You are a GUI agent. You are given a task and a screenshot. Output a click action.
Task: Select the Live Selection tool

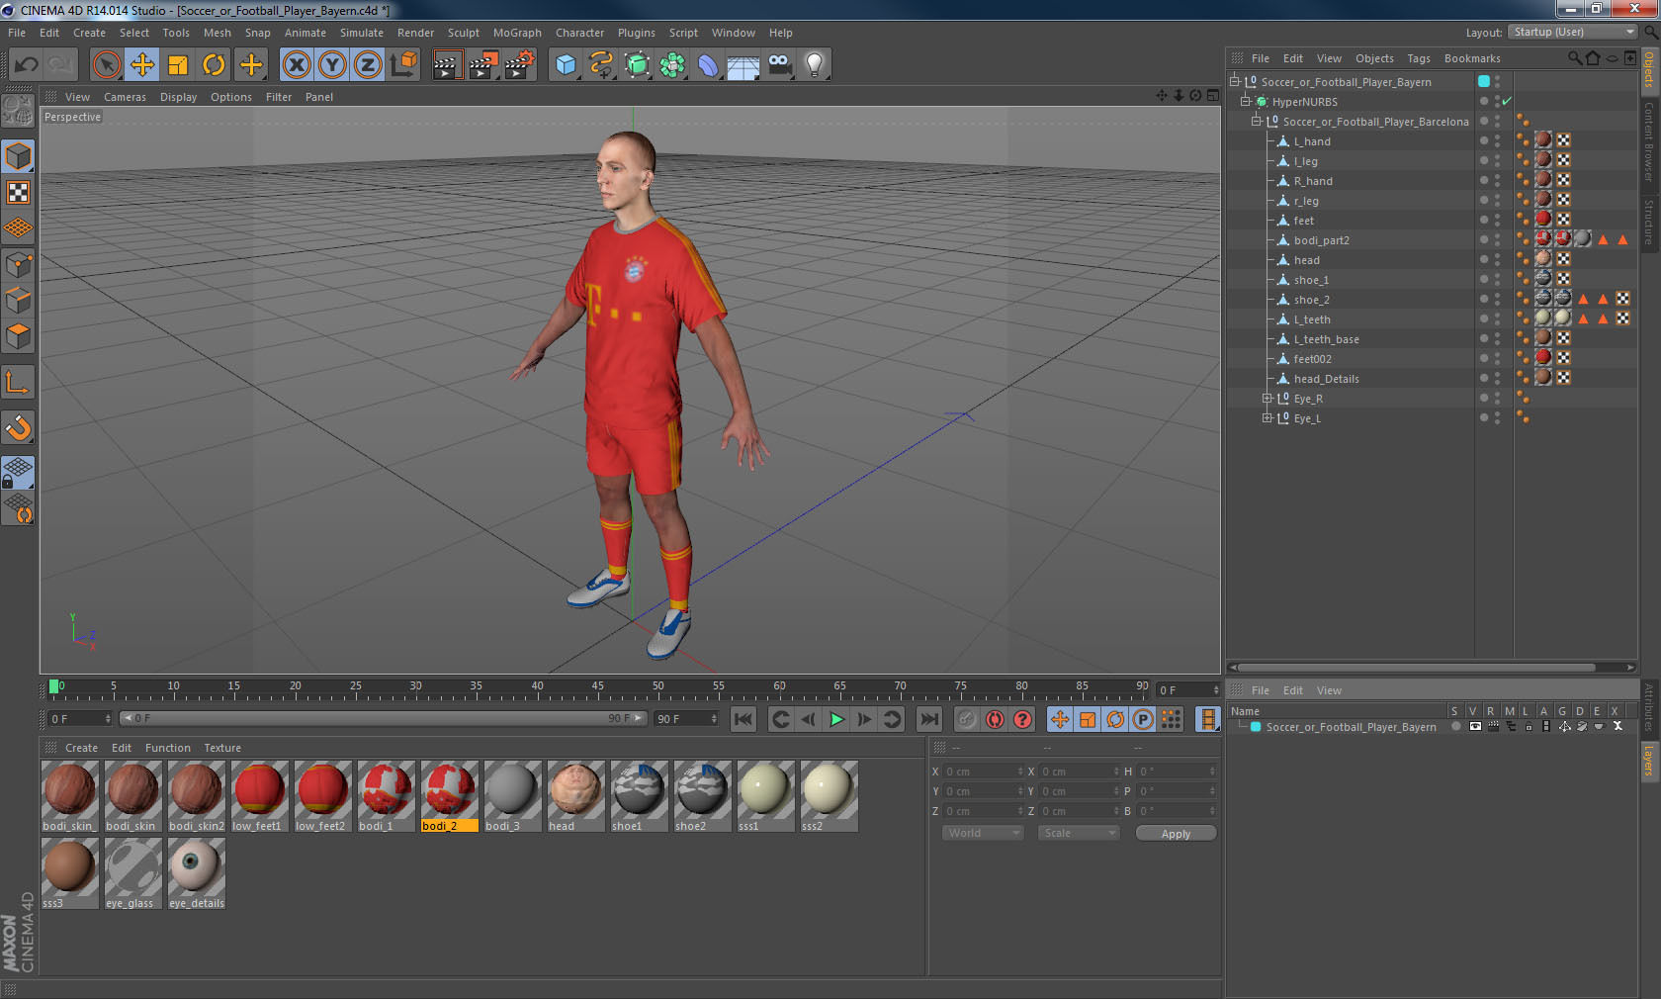point(106,65)
